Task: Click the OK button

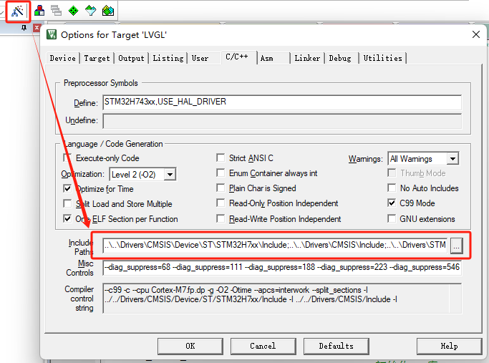Action: 190,346
